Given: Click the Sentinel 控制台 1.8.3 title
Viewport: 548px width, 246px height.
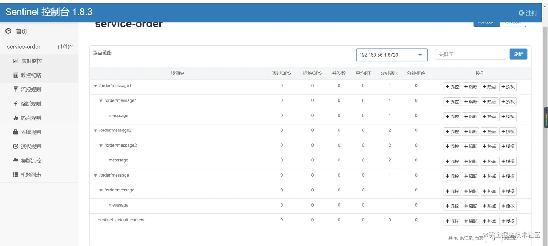Looking at the screenshot, I should coord(49,12).
